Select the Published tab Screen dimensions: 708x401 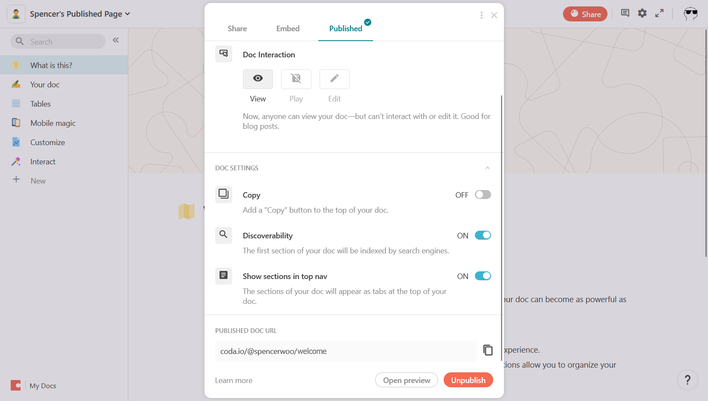click(x=346, y=29)
